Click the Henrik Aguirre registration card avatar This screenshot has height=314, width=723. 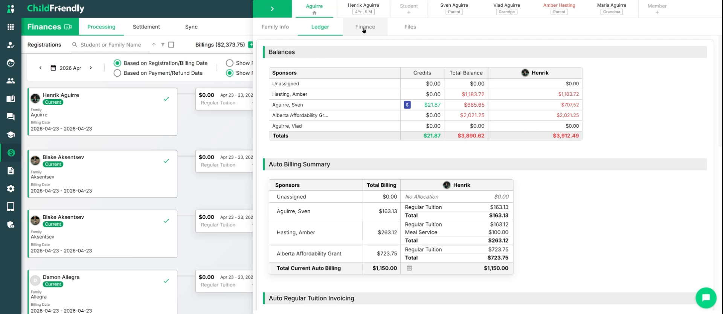click(x=35, y=98)
